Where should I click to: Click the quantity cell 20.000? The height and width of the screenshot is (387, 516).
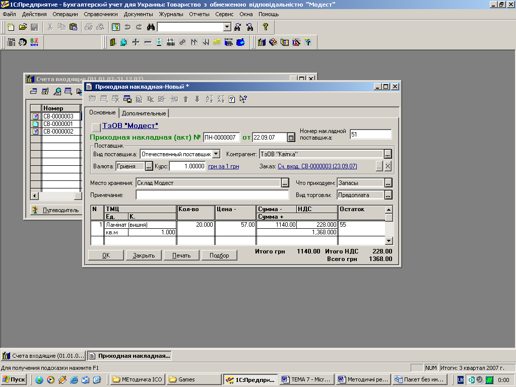pos(196,225)
